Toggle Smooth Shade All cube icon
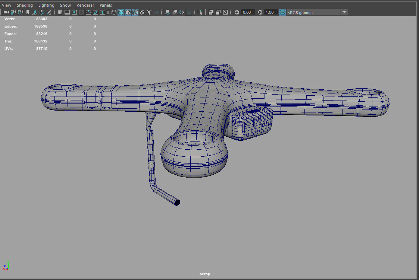 point(121,12)
